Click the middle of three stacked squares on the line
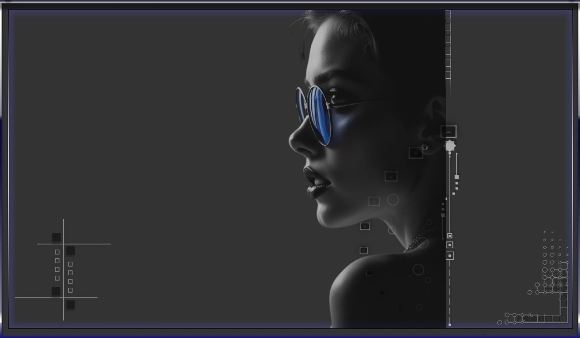The image size is (580, 338). (x=449, y=245)
